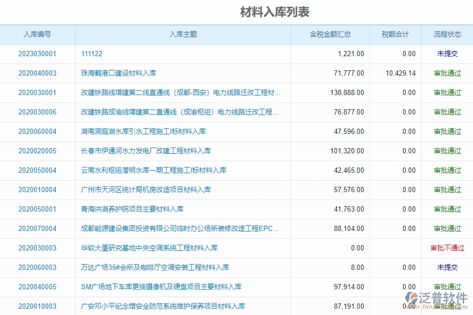Viewport: 473px width, 315px height.
Task: Click 未提交 status for entry 111122
Action: point(446,54)
